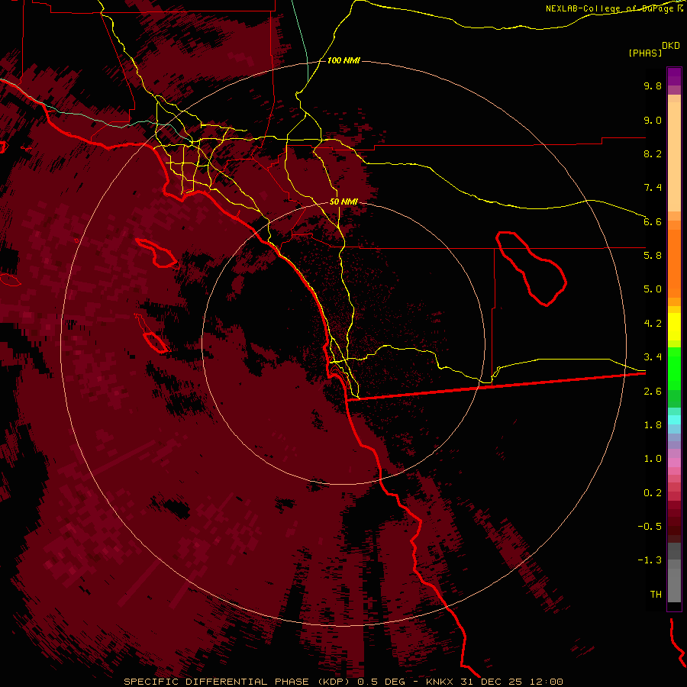Click the 50 NMI range ring label

click(x=343, y=202)
